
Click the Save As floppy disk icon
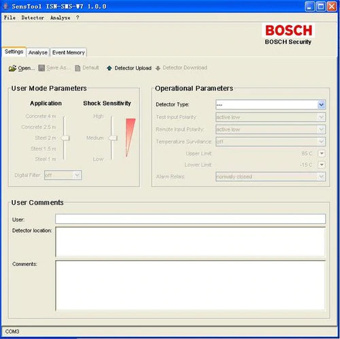(41, 68)
